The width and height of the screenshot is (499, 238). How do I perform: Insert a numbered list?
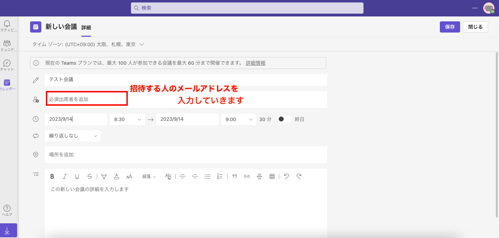(220, 176)
